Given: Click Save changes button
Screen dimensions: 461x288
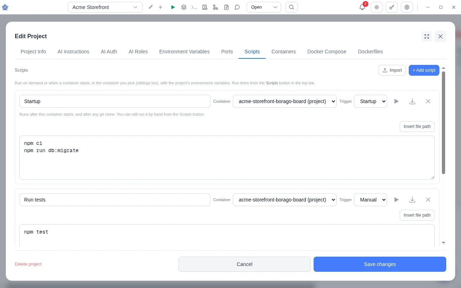Looking at the screenshot, I should coord(380,264).
